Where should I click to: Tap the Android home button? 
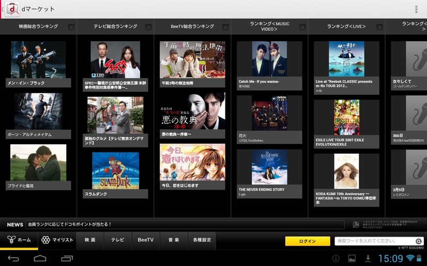coord(40,258)
